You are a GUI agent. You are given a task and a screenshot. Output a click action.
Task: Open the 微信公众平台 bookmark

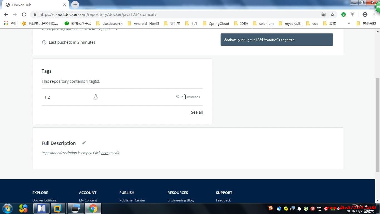click(x=78, y=23)
